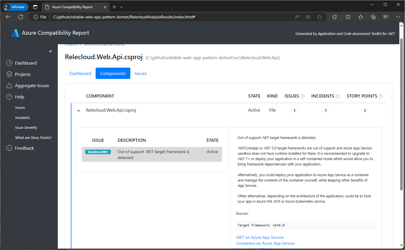Screen dimensions: 405x250
Task: Collapse the navigation sidebar with the chevron
Action: point(50,51)
